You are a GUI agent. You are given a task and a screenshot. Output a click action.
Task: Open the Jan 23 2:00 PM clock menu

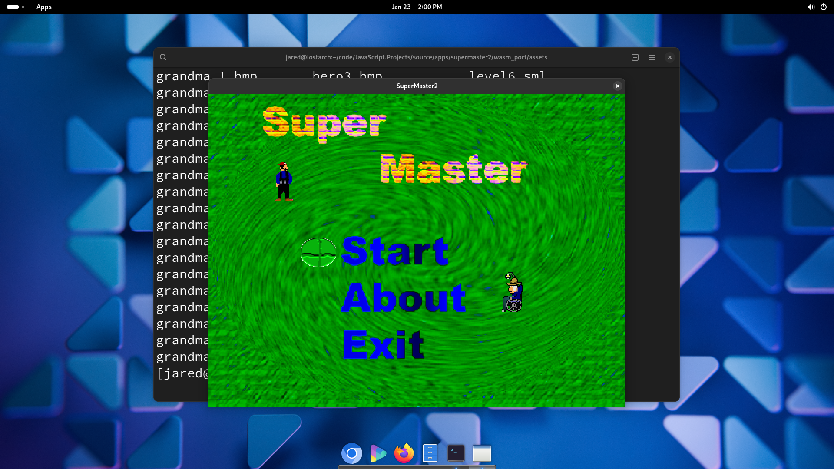(x=417, y=7)
